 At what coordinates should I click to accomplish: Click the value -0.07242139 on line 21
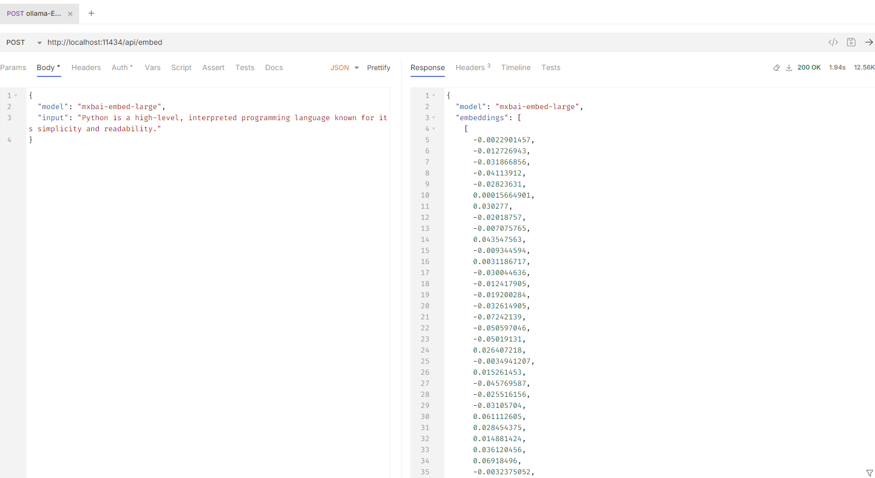tap(497, 317)
